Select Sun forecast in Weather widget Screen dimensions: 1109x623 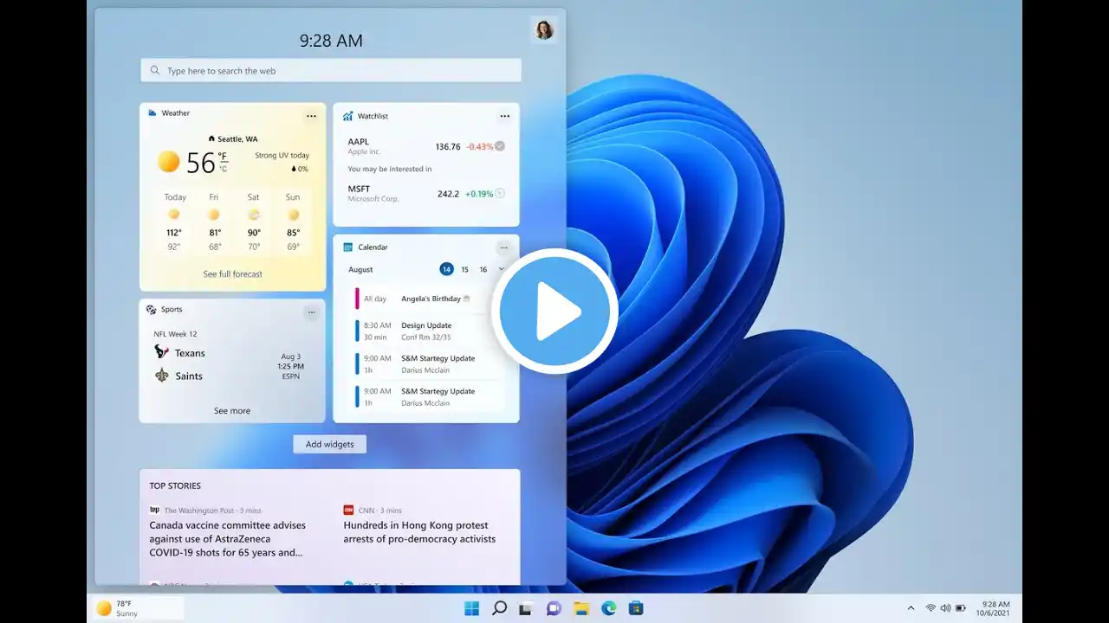(293, 222)
